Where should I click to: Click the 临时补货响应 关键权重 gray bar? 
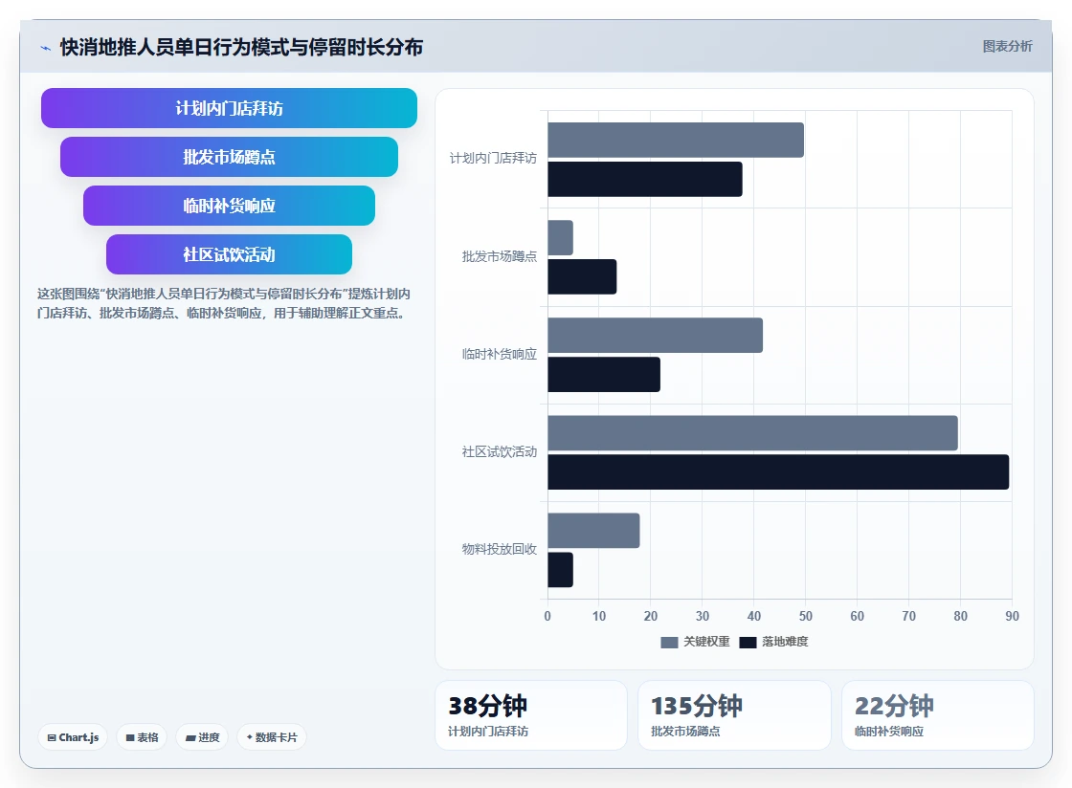655,336
